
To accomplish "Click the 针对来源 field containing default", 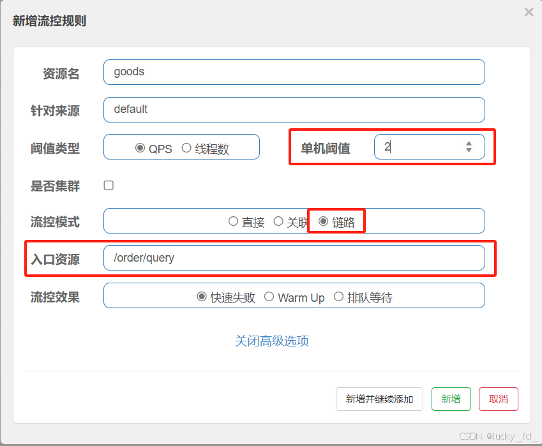I will [x=294, y=110].
